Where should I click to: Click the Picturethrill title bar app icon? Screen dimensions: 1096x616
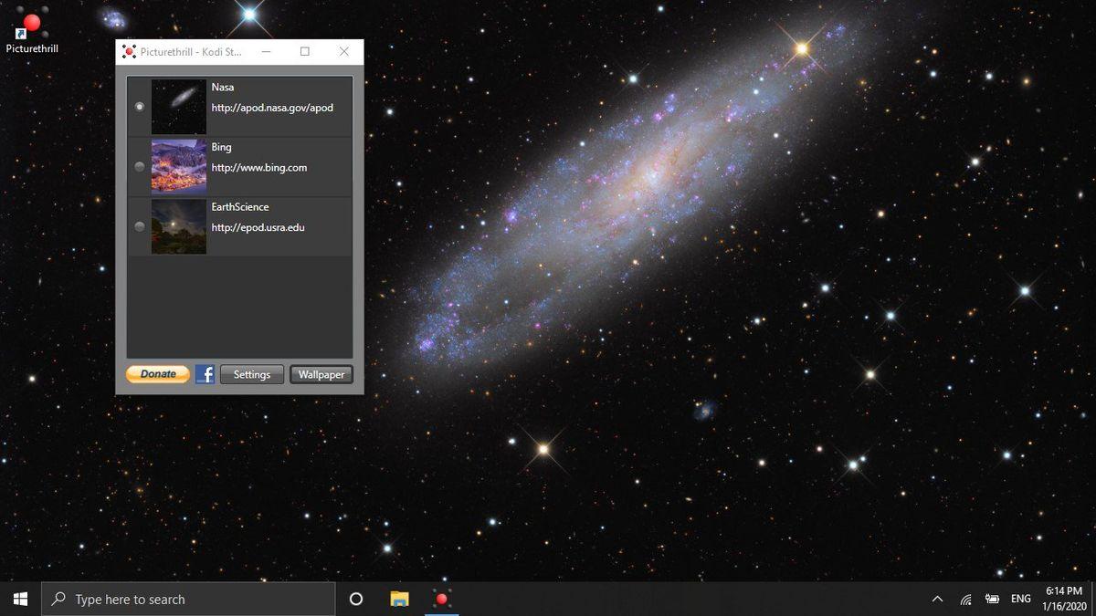click(x=129, y=52)
